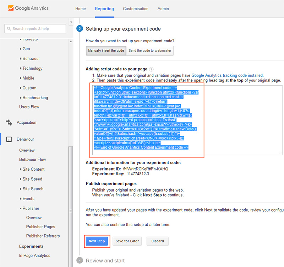Click the Next Step button
Screen dimensions: 284x267
click(x=97, y=241)
